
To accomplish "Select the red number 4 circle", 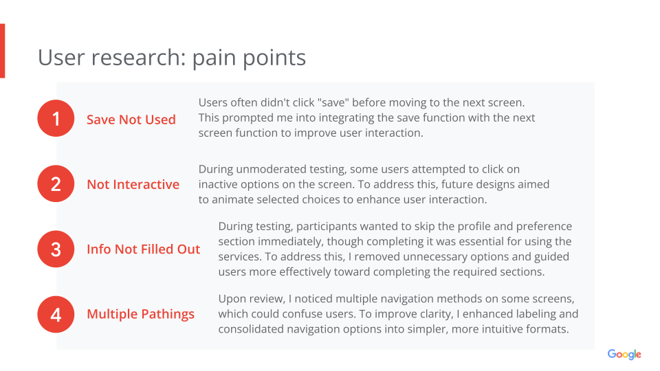I will pyautogui.click(x=56, y=314).
